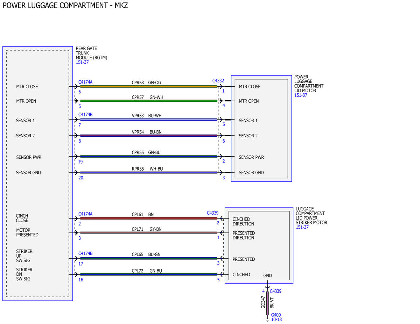Select wire label RPR55 WH-BU
The image size is (420, 324).
tap(147, 169)
